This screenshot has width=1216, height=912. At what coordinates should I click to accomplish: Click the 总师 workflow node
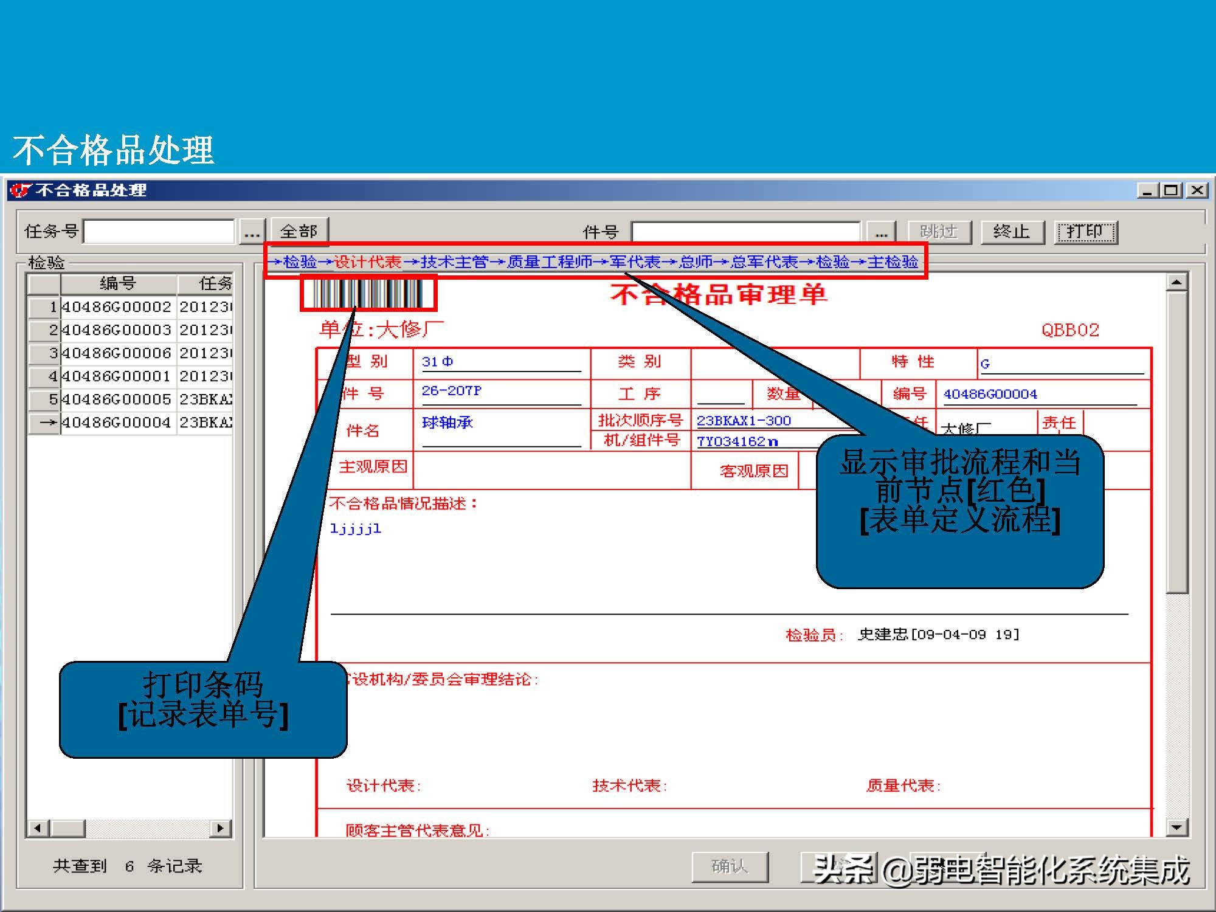pyautogui.click(x=696, y=262)
